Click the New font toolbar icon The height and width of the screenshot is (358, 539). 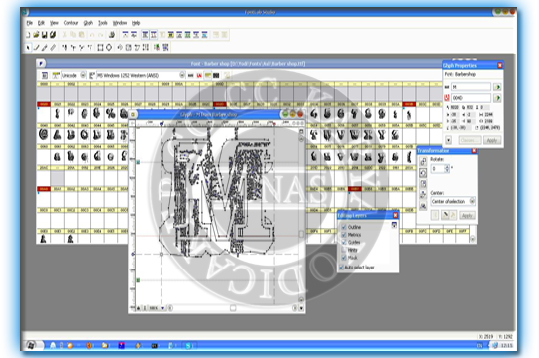pos(28,35)
